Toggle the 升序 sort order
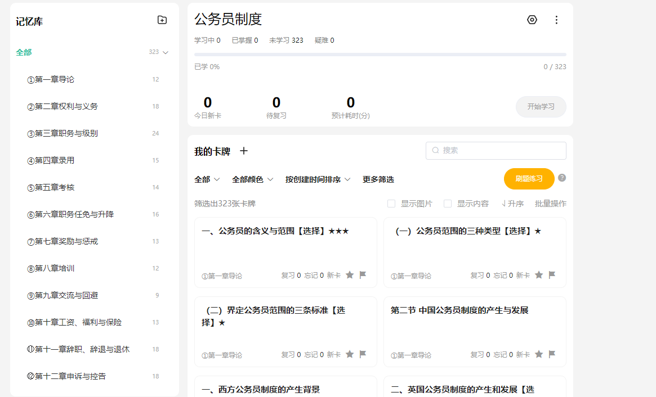The image size is (656, 397). click(512, 204)
